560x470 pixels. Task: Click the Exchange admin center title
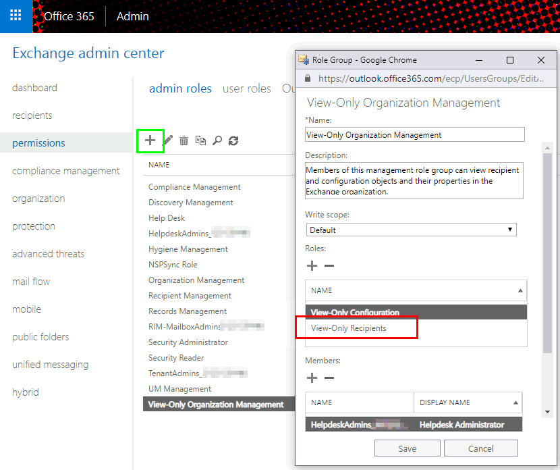pyautogui.click(x=88, y=53)
